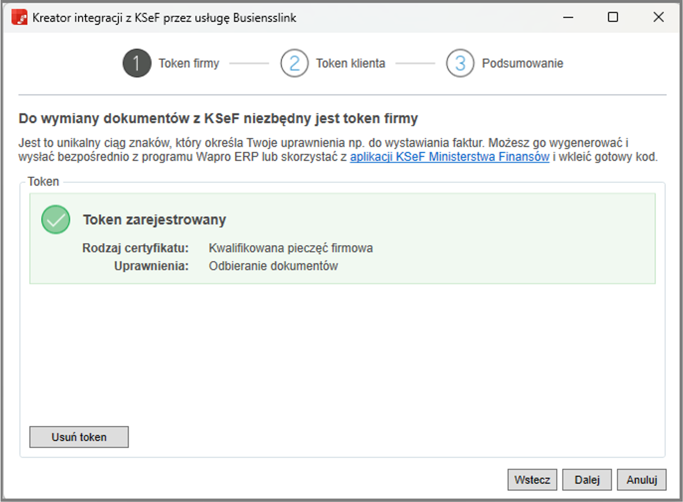Image resolution: width=683 pixels, height=502 pixels.
Task: Click the "Kwalifikowana pieczęć firmowa" certificate value
Action: [x=291, y=248]
